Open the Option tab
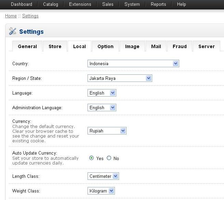Image resolution: width=224 pixels, height=200 pixels. [105, 46]
